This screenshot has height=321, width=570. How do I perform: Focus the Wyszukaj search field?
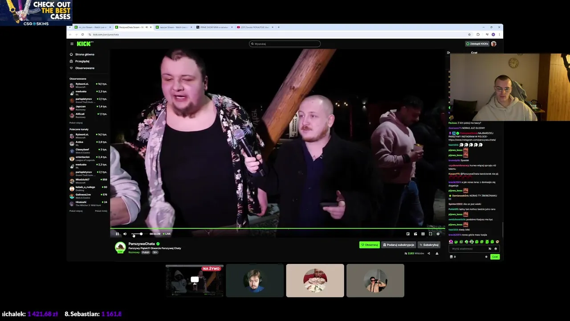pyautogui.click(x=285, y=44)
